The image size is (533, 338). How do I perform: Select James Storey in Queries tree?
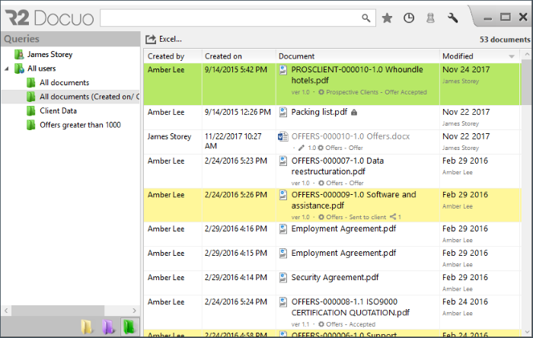(x=49, y=54)
